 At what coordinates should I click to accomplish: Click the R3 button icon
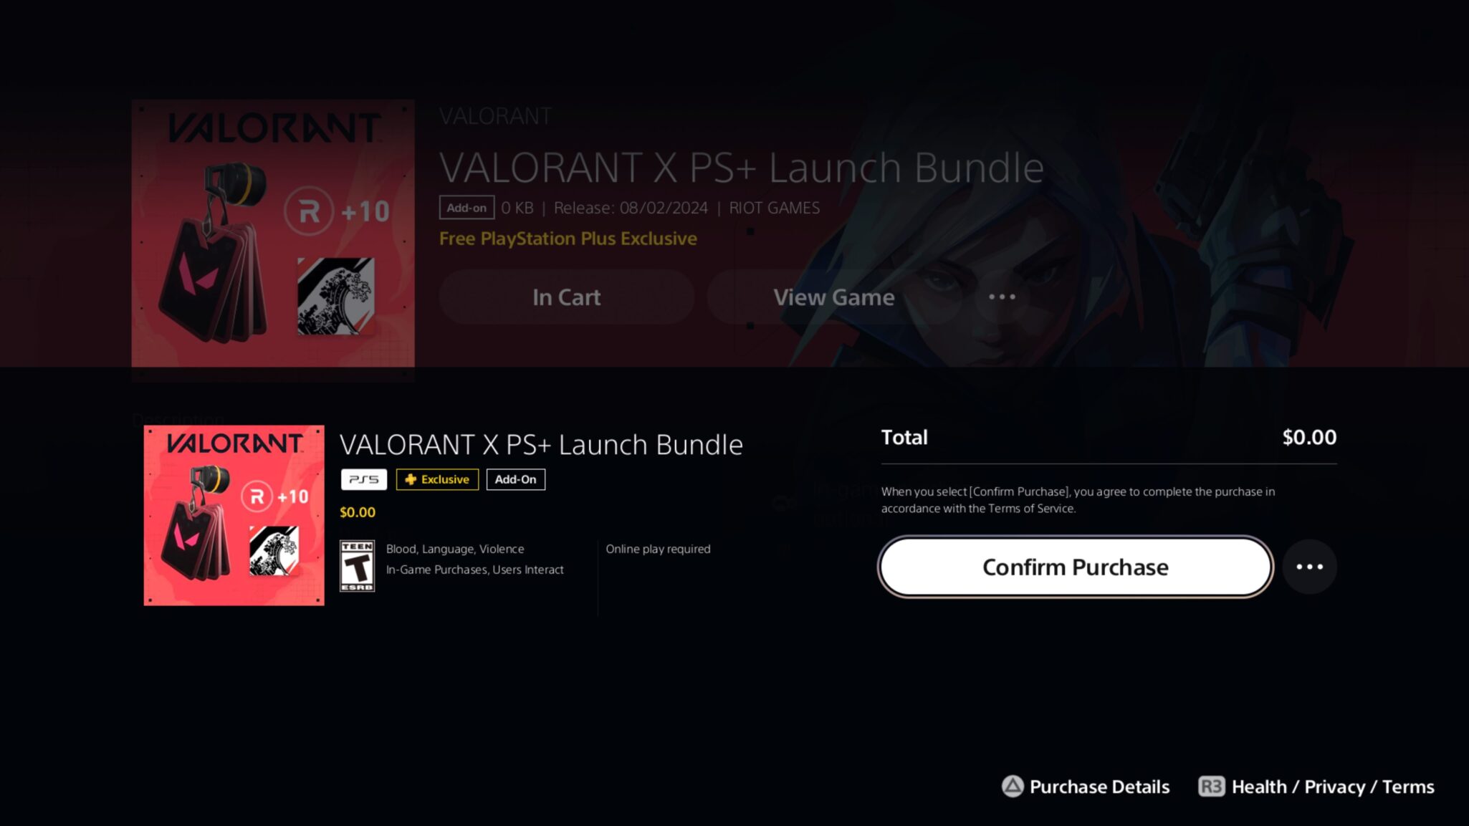click(1211, 787)
